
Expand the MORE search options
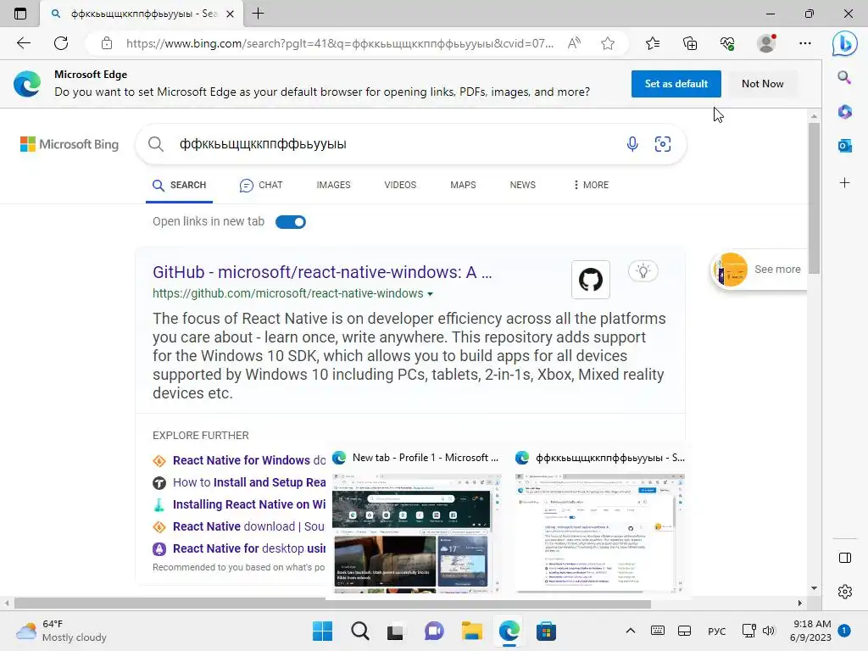pos(591,185)
